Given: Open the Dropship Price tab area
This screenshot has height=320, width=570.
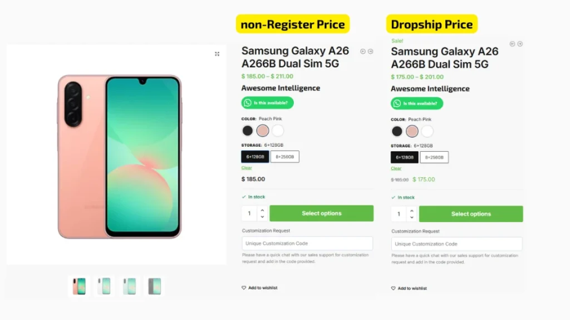Looking at the screenshot, I should [x=431, y=24].
